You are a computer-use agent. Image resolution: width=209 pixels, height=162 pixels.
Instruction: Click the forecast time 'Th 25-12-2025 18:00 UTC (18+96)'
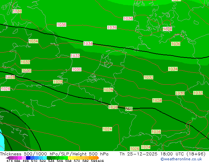[163, 154]
